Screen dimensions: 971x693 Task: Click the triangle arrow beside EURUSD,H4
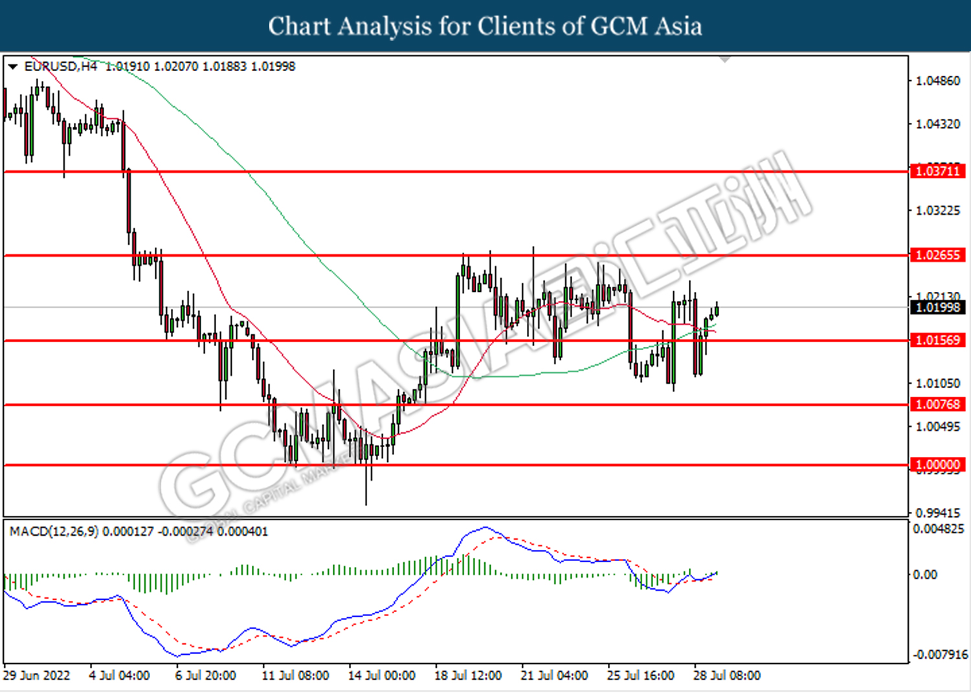point(12,67)
